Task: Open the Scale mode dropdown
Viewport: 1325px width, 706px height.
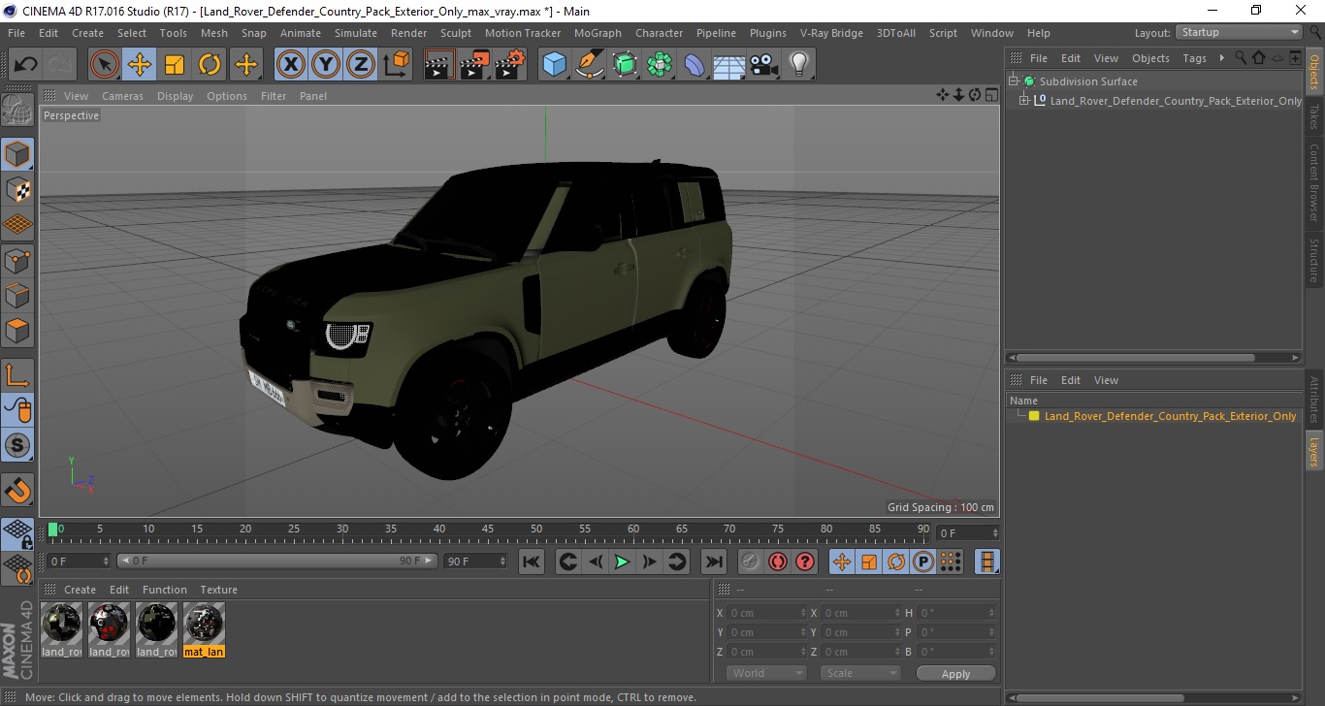Action: pyautogui.click(x=859, y=673)
